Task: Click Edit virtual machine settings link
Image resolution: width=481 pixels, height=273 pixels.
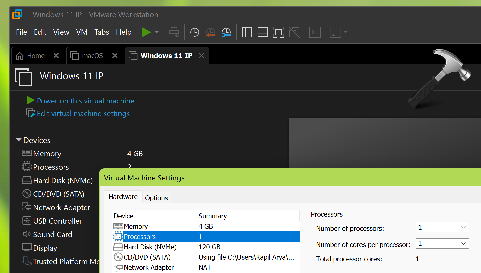Action: click(x=83, y=113)
